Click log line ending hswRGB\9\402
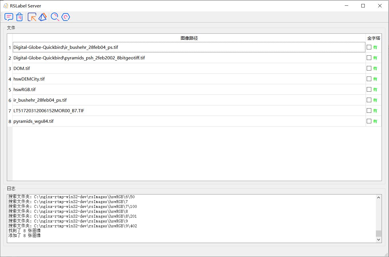The width and height of the screenshot is (389, 257). click(72, 226)
